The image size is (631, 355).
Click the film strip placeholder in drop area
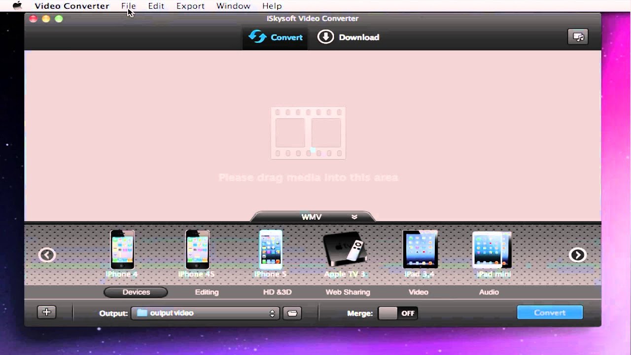pos(308,133)
